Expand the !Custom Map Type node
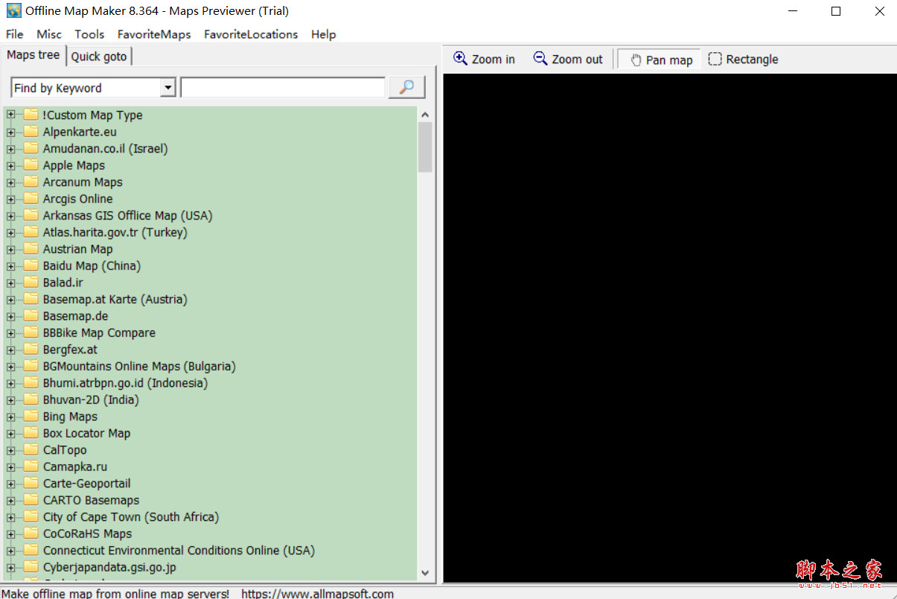 point(10,115)
